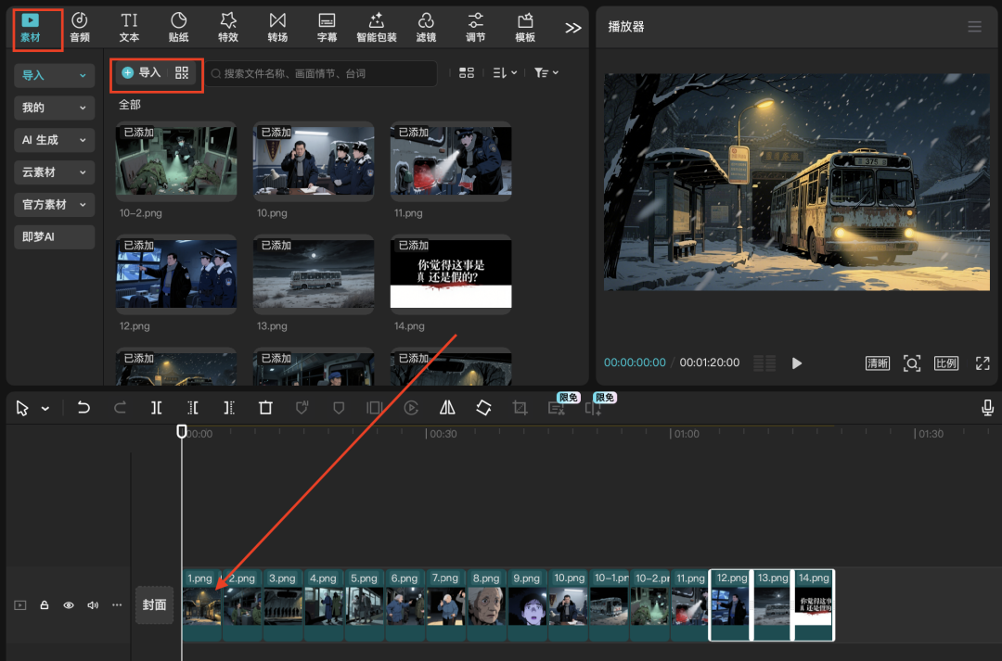Click the 导入 import button
This screenshot has height=661, width=1002.
(x=142, y=72)
